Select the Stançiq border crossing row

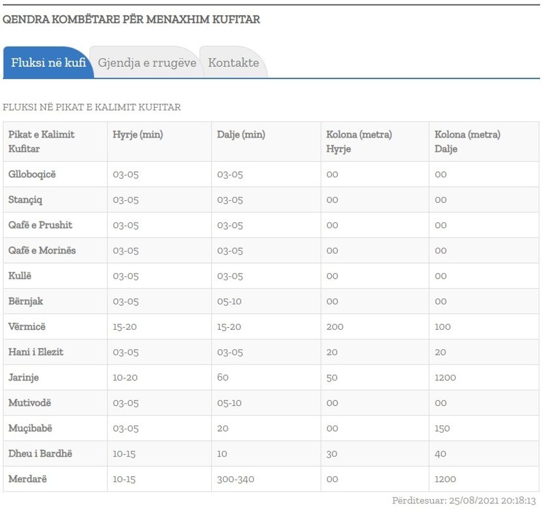[x=25, y=200]
